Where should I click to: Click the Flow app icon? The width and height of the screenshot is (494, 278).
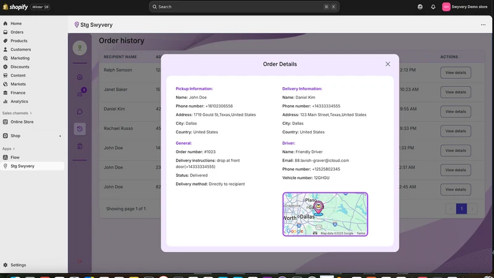tap(6, 158)
